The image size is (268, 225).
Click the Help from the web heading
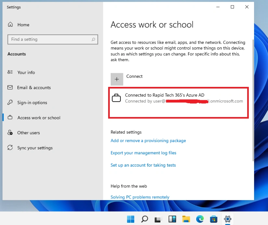(x=129, y=186)
